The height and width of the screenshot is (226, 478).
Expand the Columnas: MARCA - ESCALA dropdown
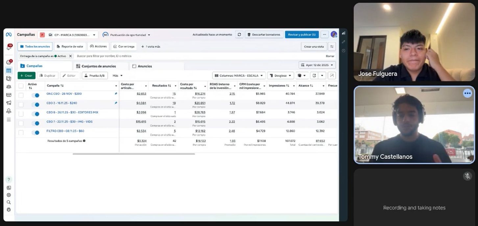point(239,76)
